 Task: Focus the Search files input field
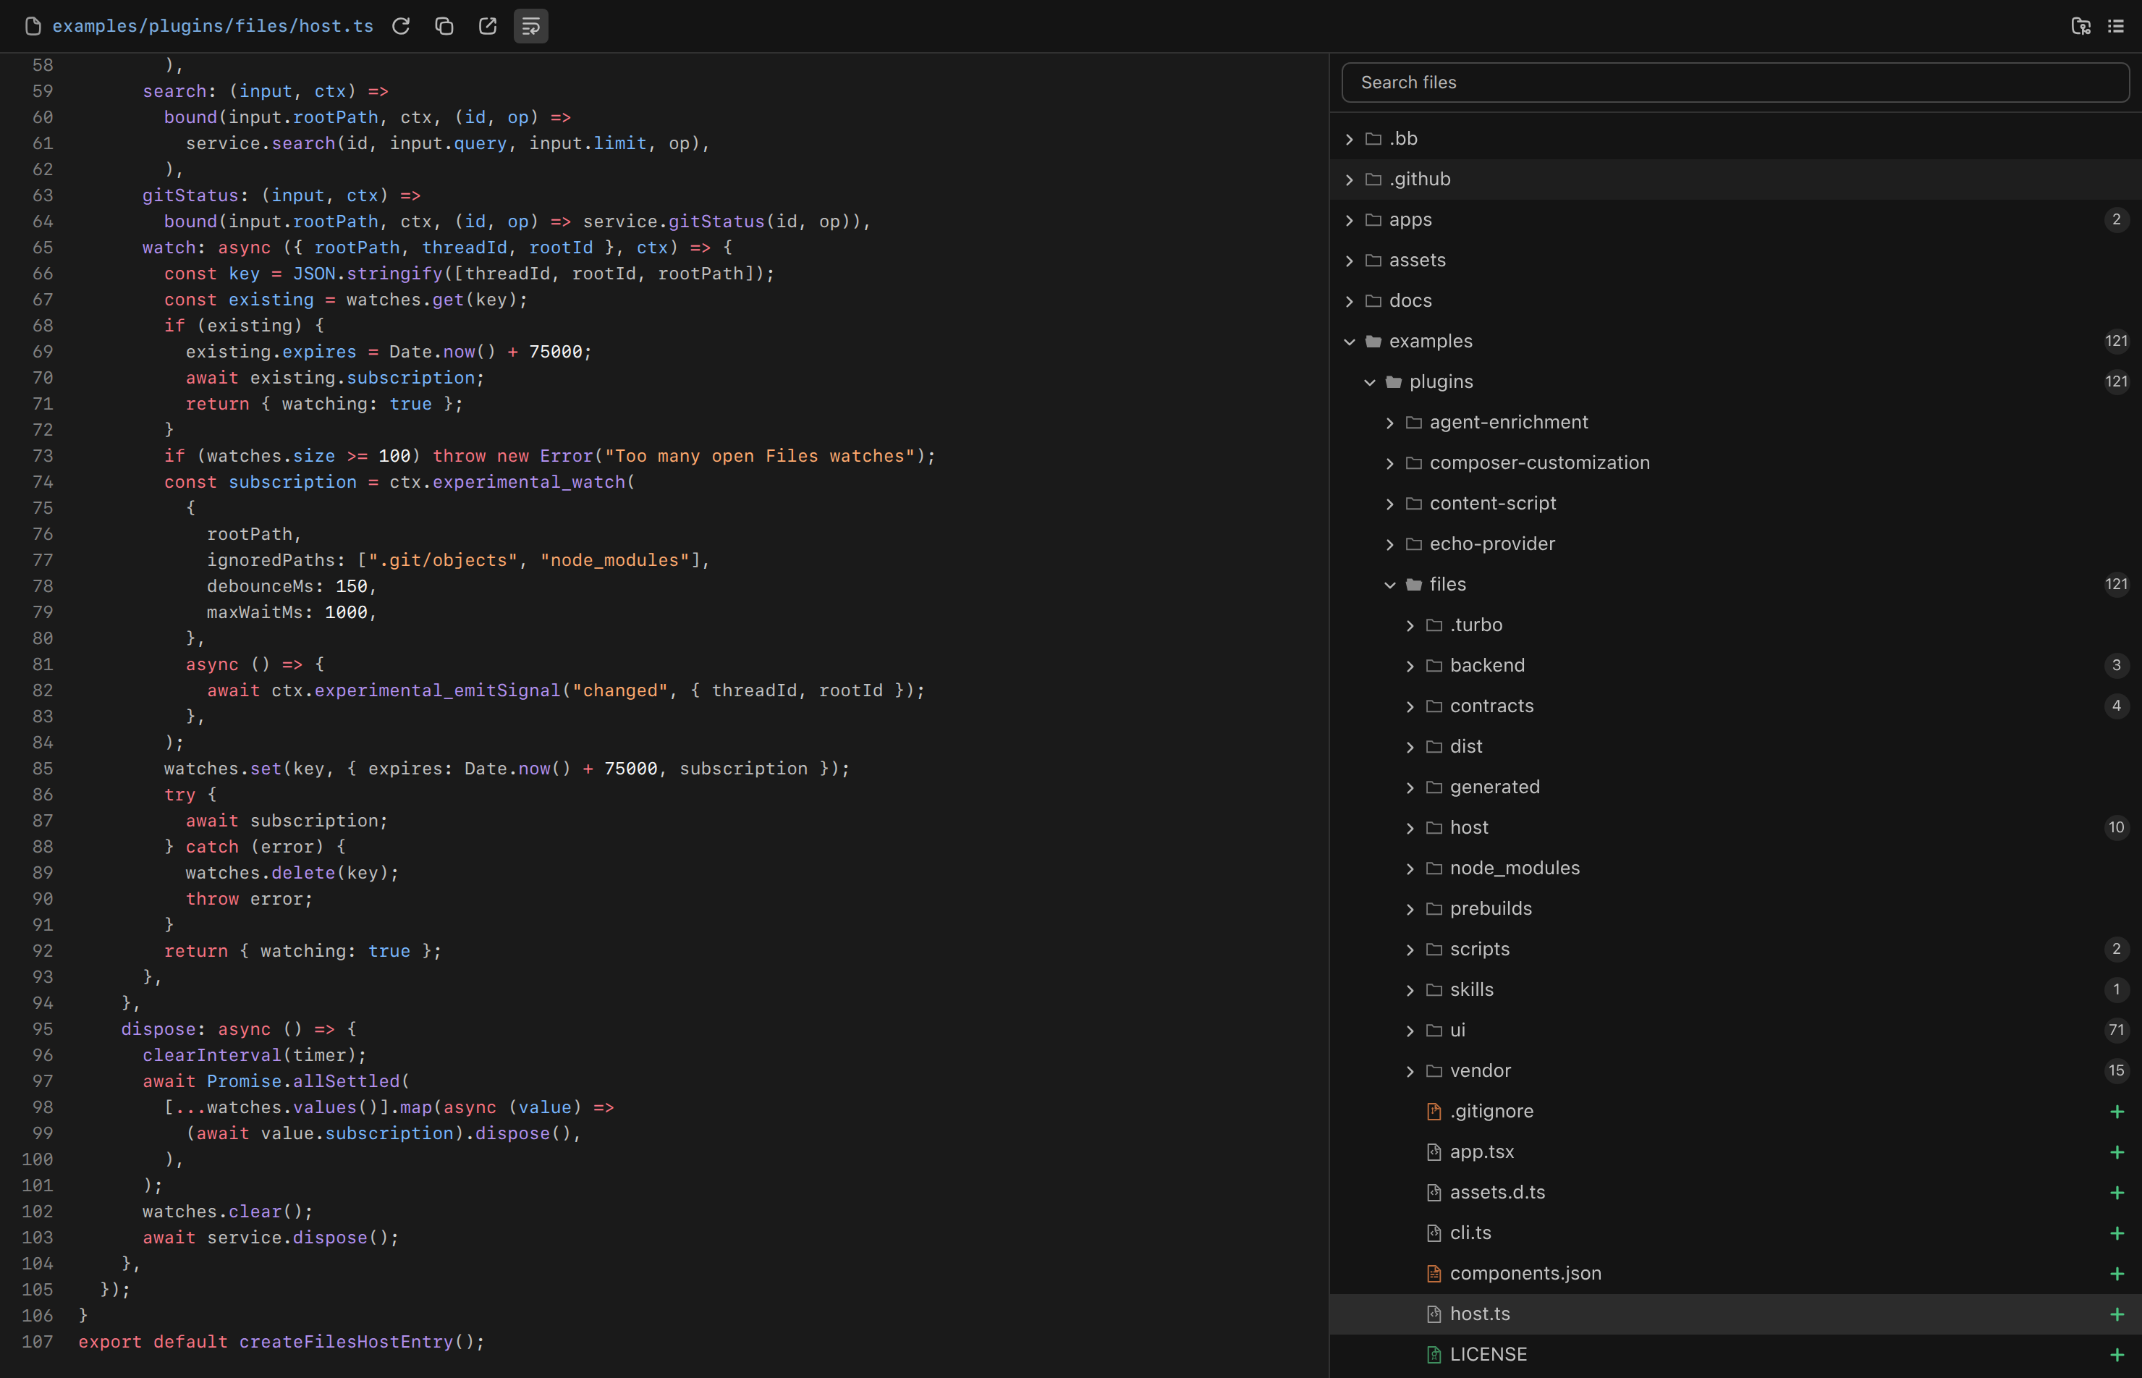point(1735,83)
